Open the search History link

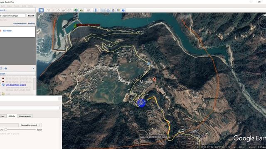coord(32,24)
